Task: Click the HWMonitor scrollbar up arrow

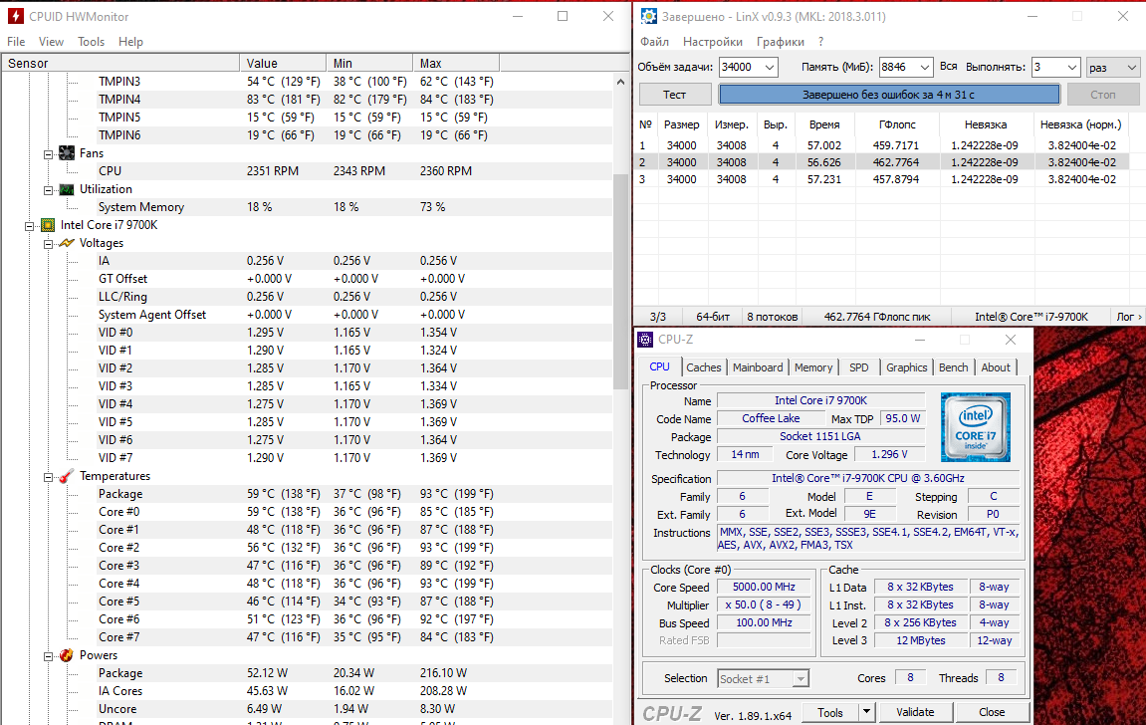Action: tap(619, 82)
